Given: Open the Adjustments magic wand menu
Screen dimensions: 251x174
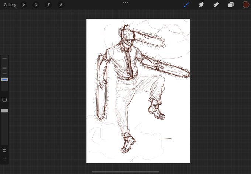Looking at the screenshot, I should 36,5.
